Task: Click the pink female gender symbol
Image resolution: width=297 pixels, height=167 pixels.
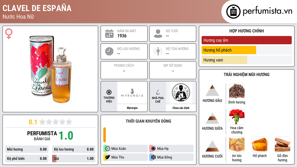Action: tap(9, 34)
